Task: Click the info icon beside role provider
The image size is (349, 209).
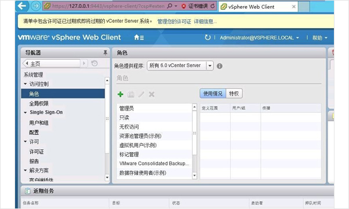Action: tap(220, 66)
